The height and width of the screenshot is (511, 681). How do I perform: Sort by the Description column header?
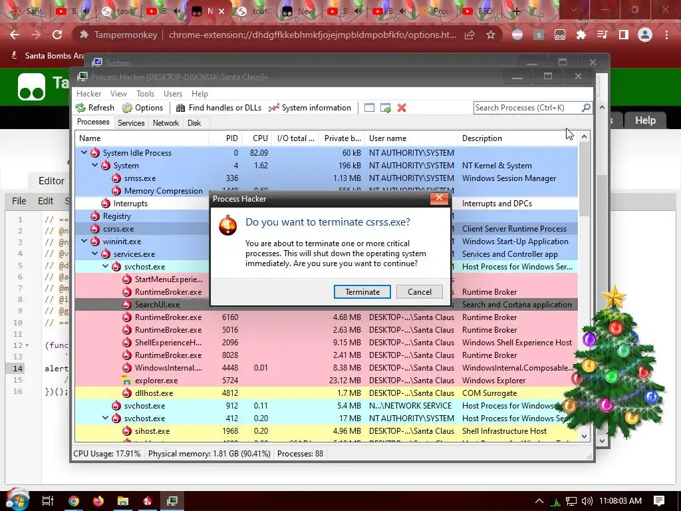click(x=517, y=138)
